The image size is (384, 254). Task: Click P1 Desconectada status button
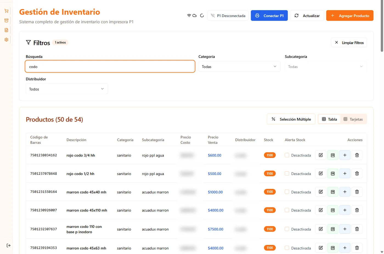point(228,16)
